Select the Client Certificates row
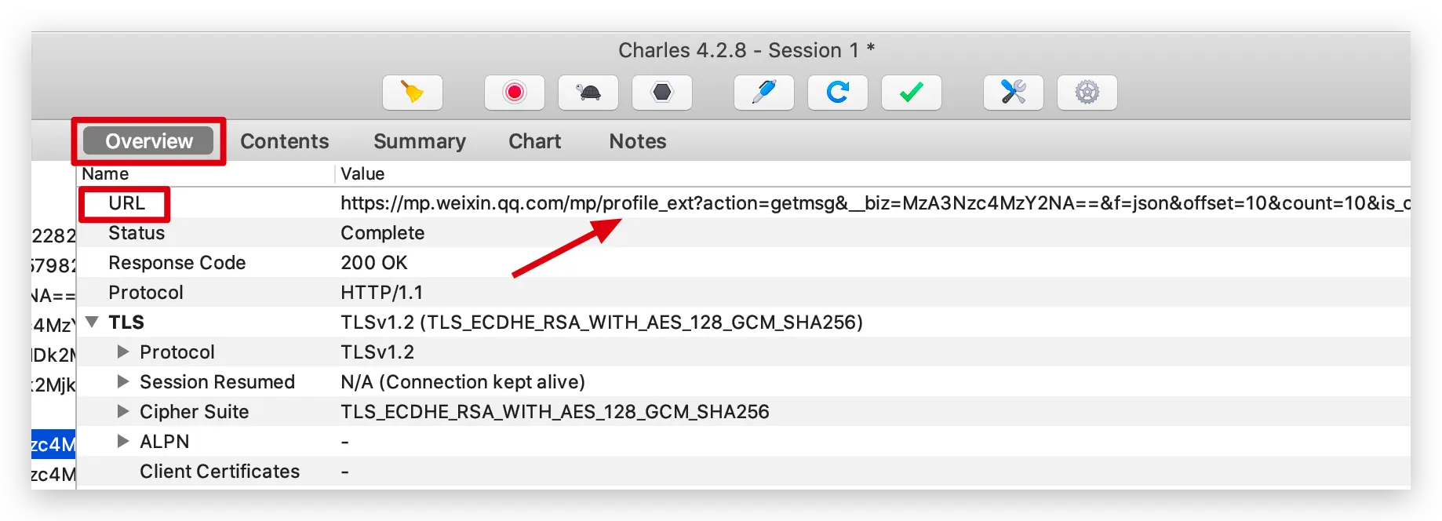This screenshot has height=521, width=1442. (x=744, y=472)
